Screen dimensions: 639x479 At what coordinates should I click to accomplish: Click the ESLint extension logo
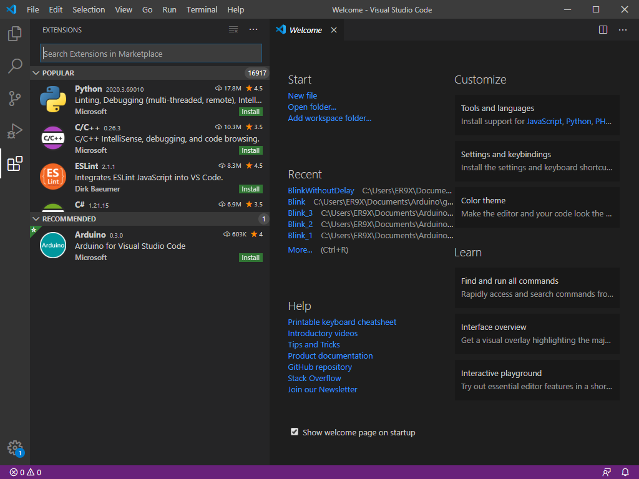pyautogui.click(x=53, y=177)
